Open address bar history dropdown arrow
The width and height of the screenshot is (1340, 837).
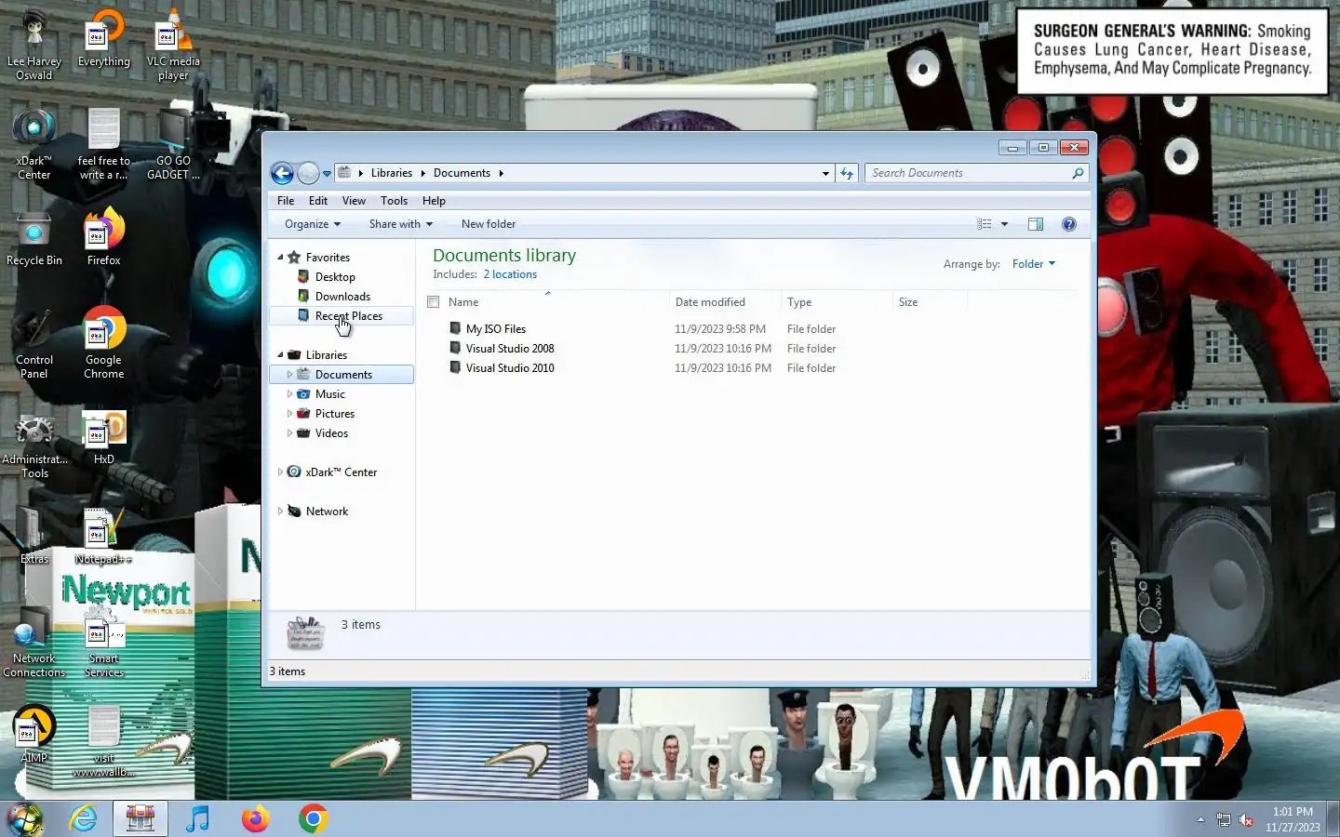coord(825,173)
